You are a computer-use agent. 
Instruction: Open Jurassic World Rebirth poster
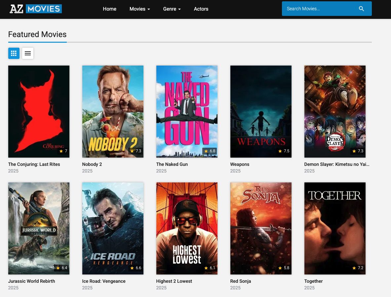click(x=39, y=228)
